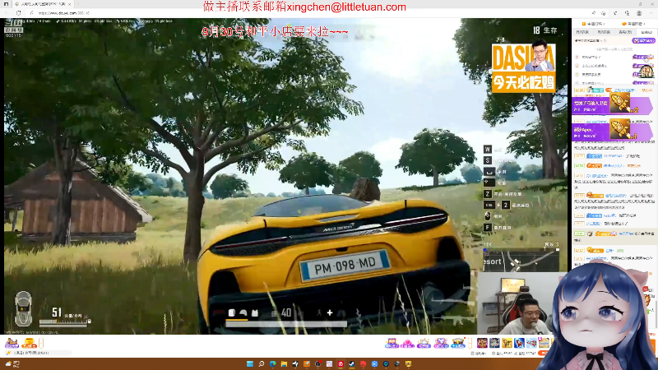Close the open browser tab
The width and height of the screenshot is (658, 370).
point(69,4)
